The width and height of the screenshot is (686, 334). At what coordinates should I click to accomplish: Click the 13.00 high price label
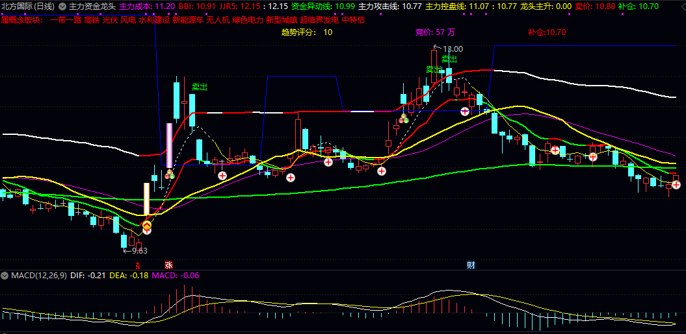pyautogui.click(x=453, y=49)
